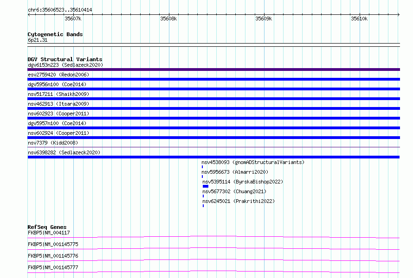Open the FKBP5|NM_004117 transcript label
This screenshot has height=278, width=413.
(49, 233)
